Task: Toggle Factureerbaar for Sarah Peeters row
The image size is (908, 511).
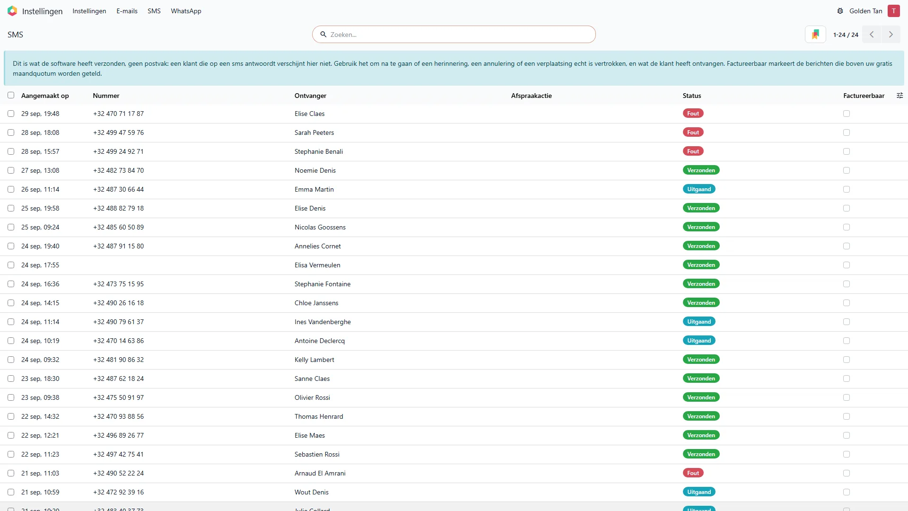Action: [x=847, y=132]
